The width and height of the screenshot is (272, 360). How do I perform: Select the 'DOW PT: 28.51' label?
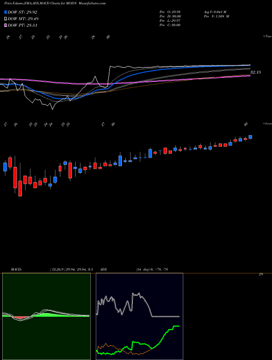[x=22, y=25]
